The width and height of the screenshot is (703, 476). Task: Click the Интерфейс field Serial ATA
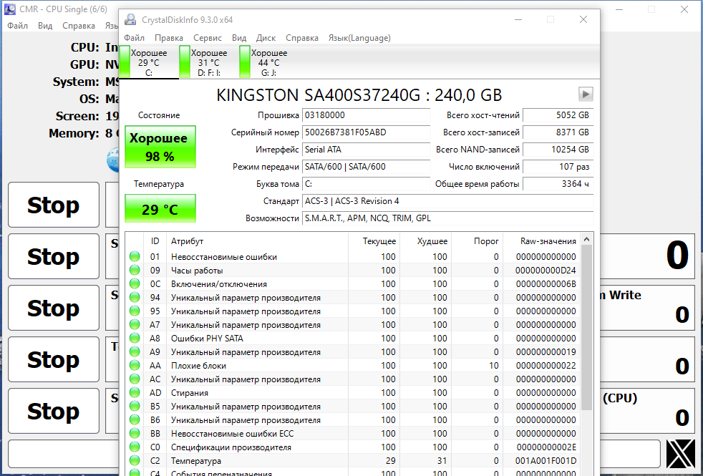366,150
